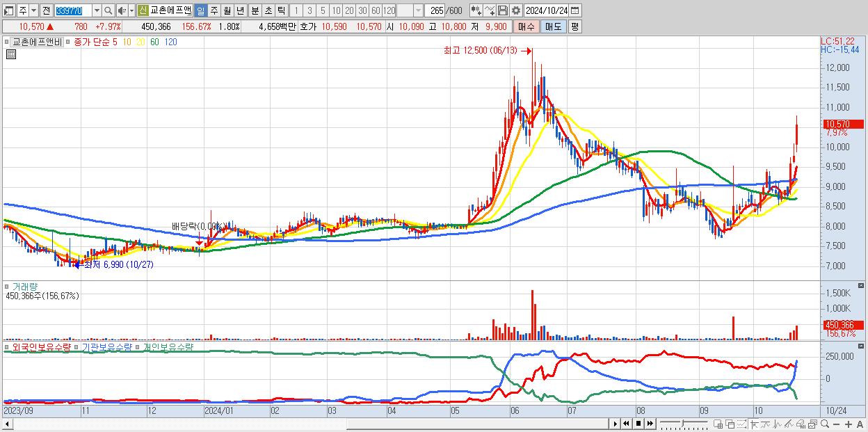Click the overlapping windows icon

[x=730, y=424]
